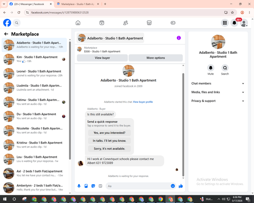Pick a GIF with the GIF icon
This screenshot has height=203, width=254.
tap(101, 186)
